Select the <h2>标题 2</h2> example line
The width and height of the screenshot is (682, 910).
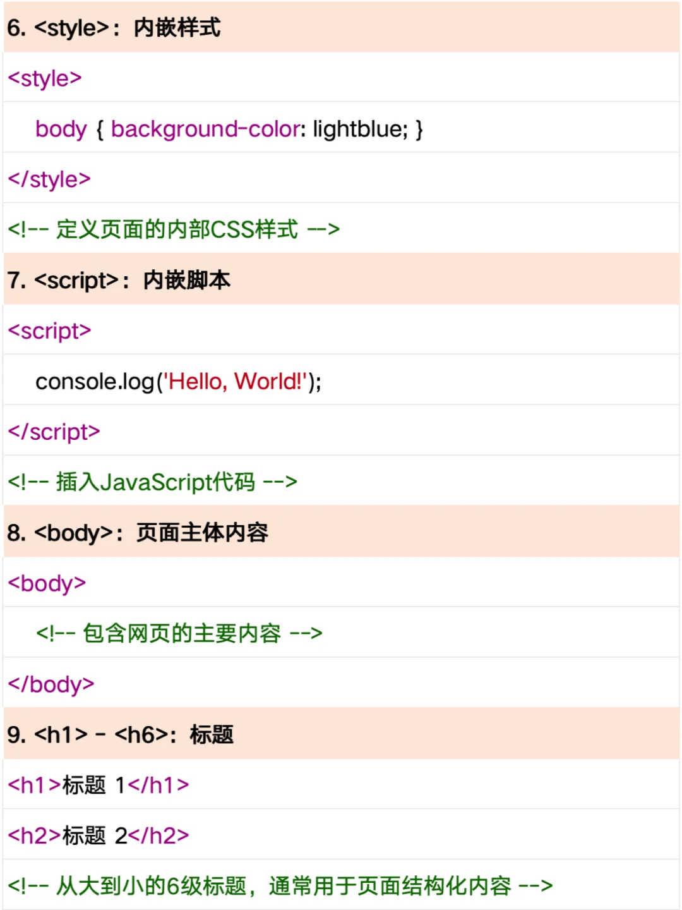[98, 835]
